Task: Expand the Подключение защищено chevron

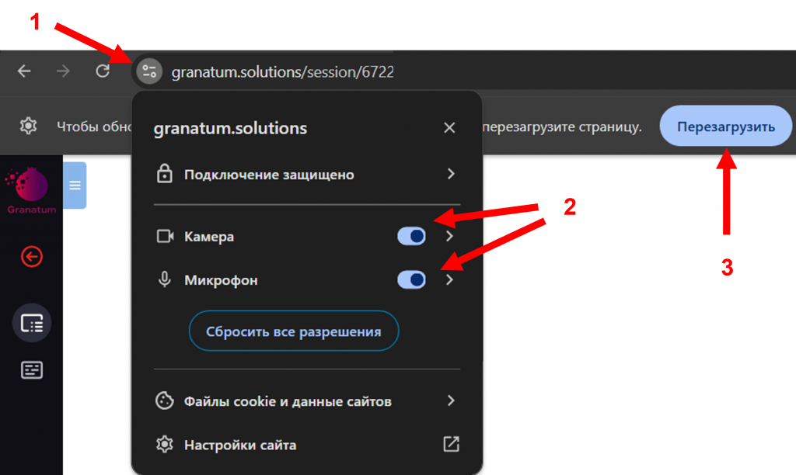Action: point(451,175)
